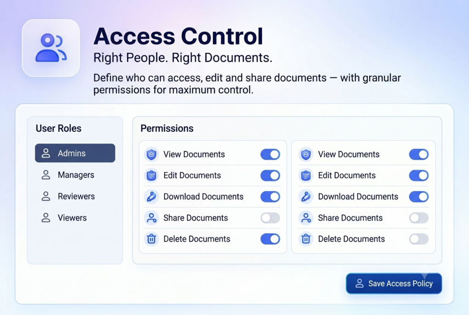Click the right card's Download Documents label
This screenshot has height=315, width=469.
tap(358, 197)
